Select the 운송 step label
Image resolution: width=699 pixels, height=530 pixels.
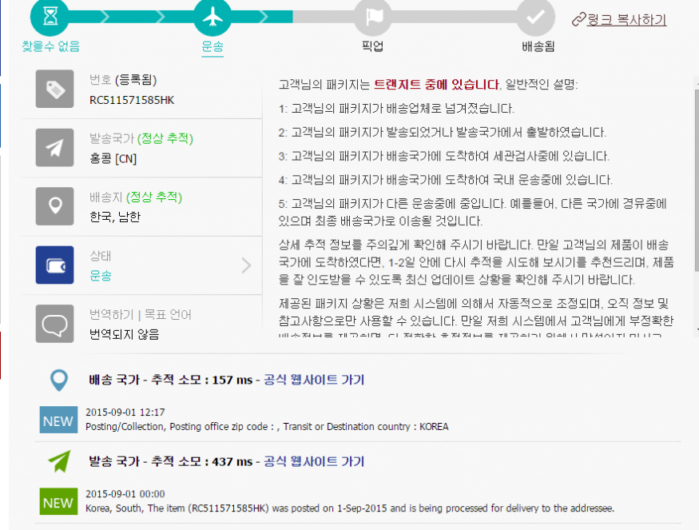(x=212, y=47)
